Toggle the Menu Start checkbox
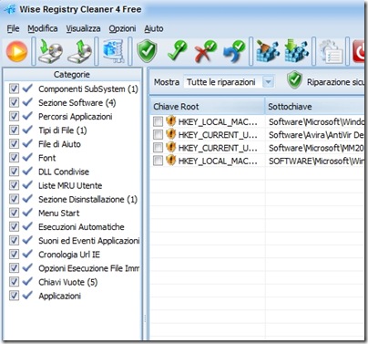This screenshot has width=368, height=344. (14, 213)
